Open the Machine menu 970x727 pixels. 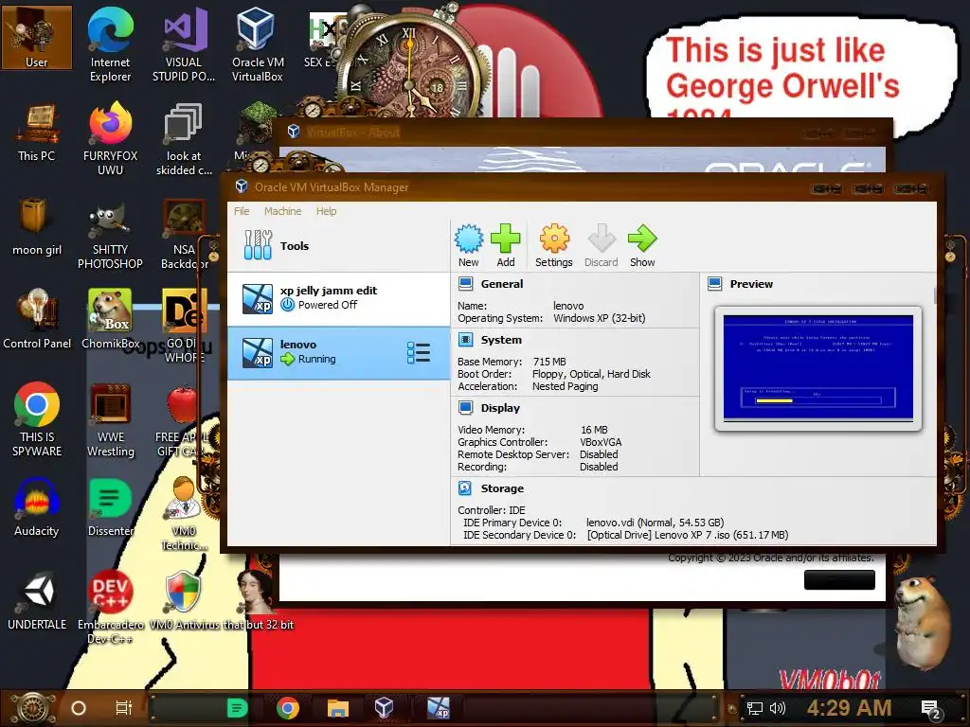coord(282,211)
